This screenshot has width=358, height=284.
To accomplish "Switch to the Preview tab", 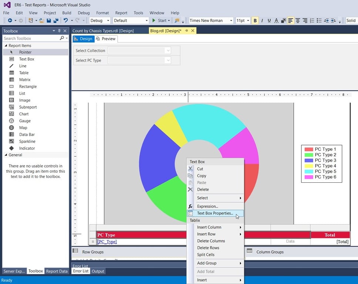I will click(106, 39).
